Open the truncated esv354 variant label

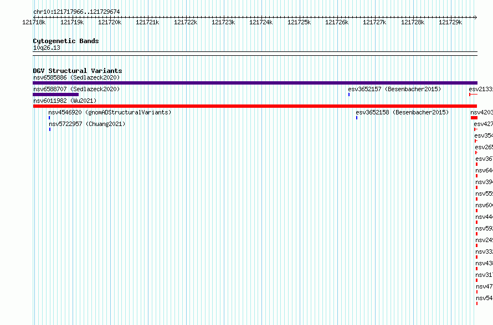(484, 135)
